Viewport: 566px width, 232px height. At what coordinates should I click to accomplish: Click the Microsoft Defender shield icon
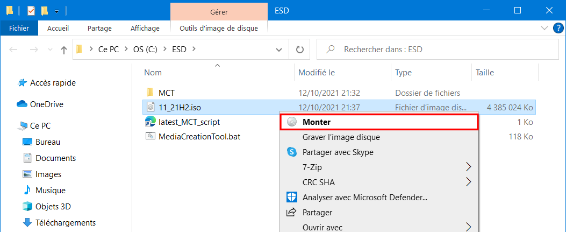click(291, 198)
